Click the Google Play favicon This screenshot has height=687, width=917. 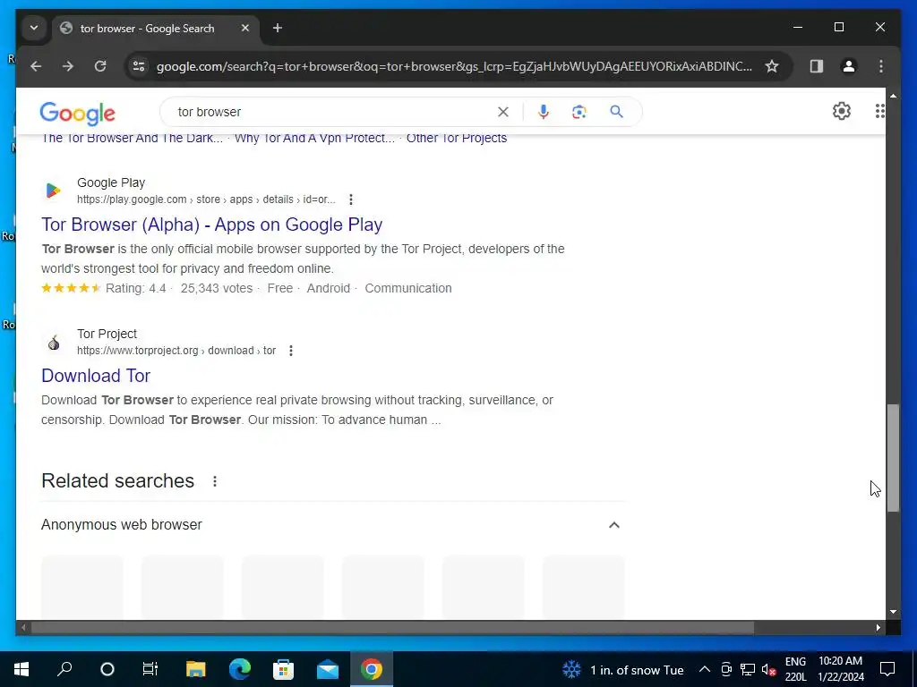53,191
